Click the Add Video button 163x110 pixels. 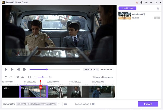point(127,8)
